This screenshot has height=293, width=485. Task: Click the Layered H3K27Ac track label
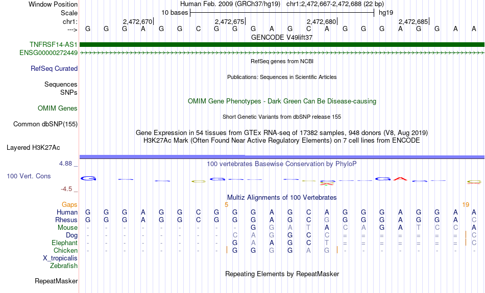point(33,148)
